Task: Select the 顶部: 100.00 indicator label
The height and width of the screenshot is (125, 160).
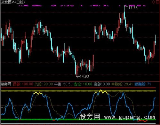Action: click(x=23, y=84)
